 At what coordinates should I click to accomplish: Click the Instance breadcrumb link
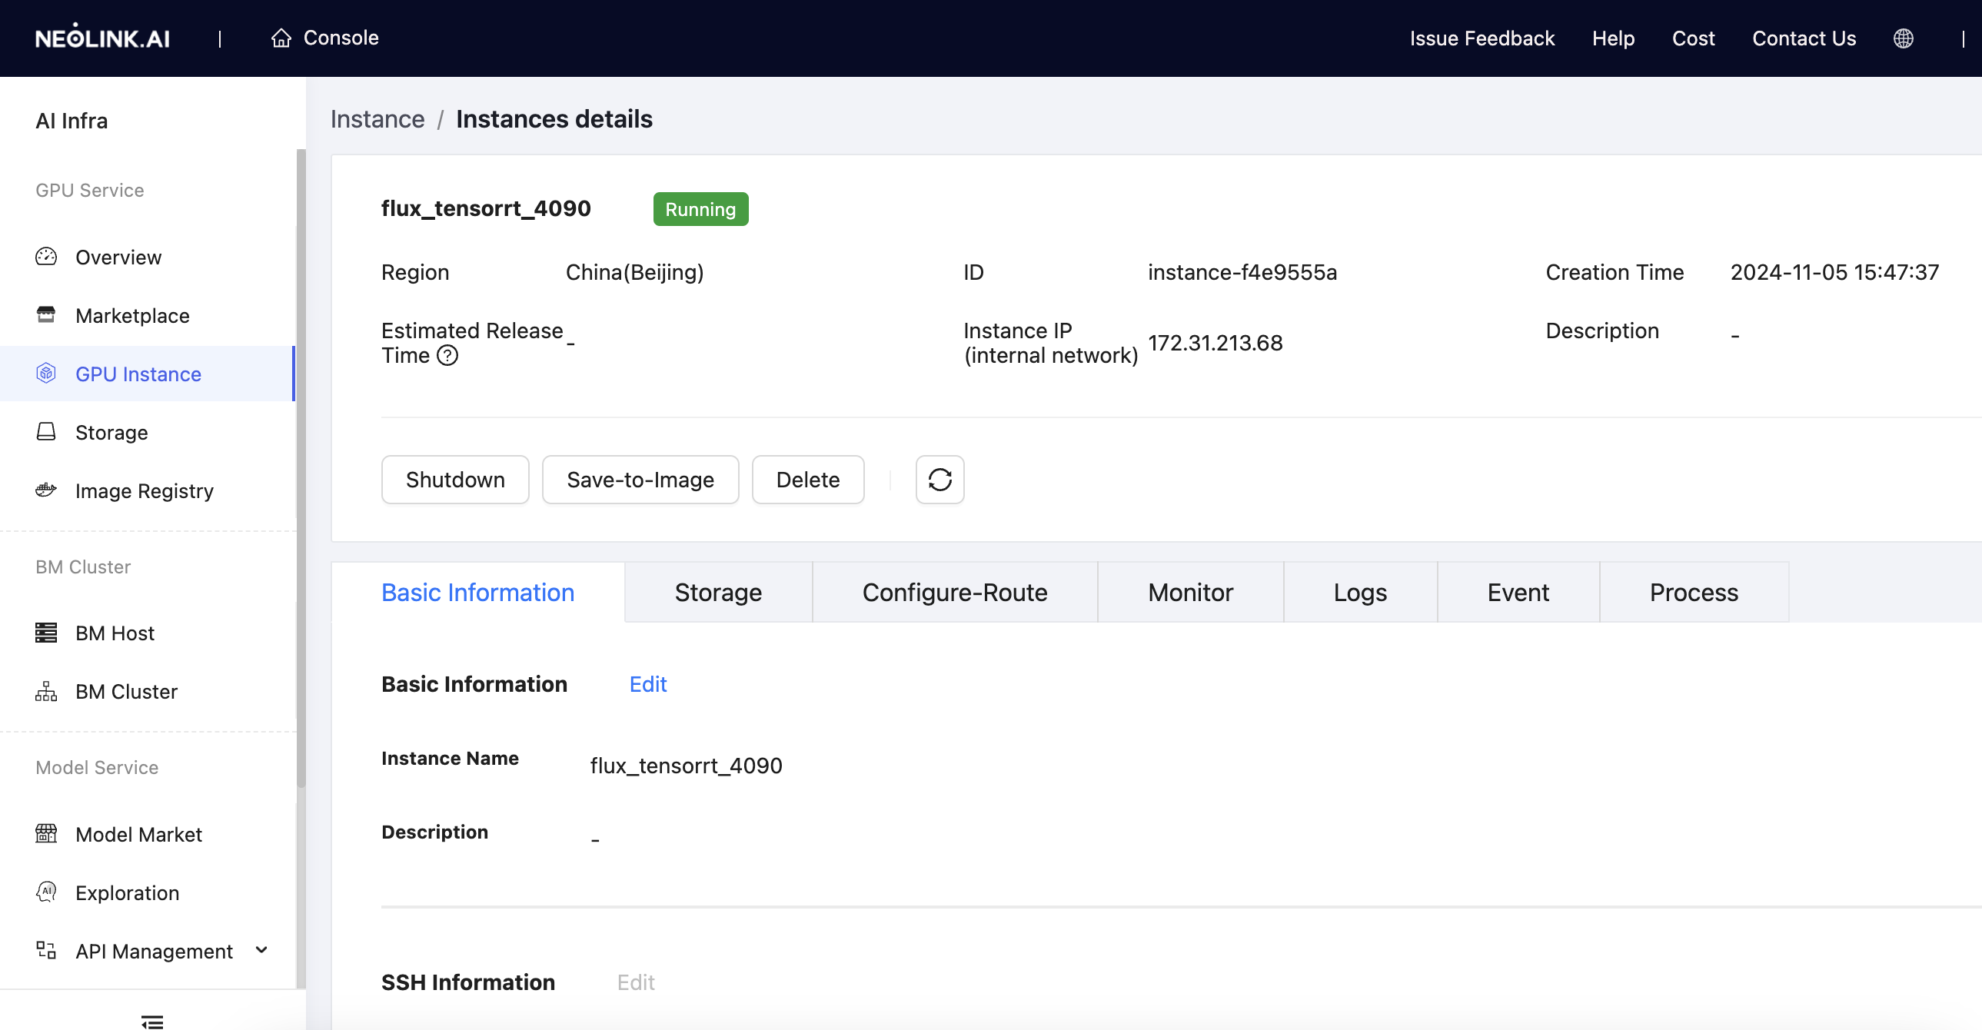pyautogui.click(x=377, y=119)
